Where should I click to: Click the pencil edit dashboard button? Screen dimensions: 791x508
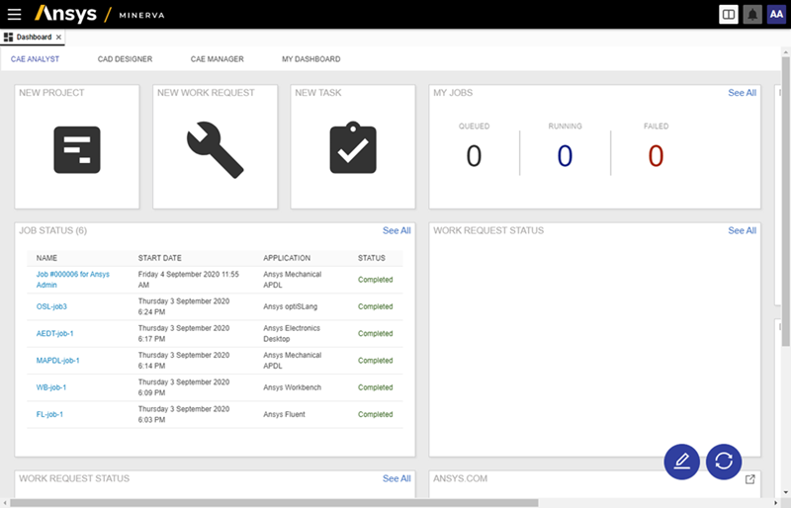pyautogui.click(x=681, y=461)
